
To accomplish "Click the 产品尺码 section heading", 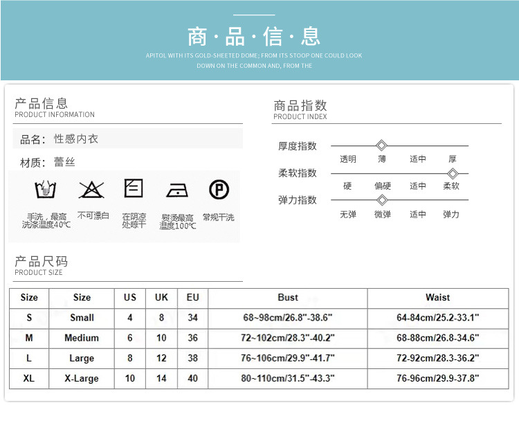I will tap(42, 261).
